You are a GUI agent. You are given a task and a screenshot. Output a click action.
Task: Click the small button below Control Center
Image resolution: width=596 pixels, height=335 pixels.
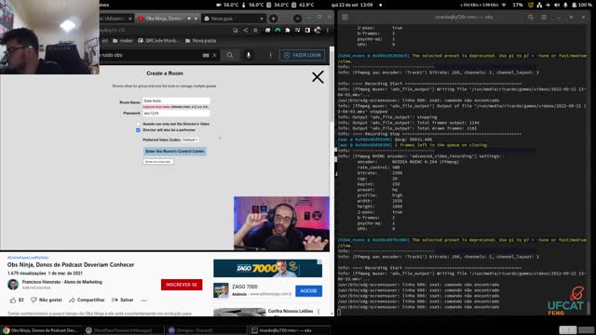point(158,162)
